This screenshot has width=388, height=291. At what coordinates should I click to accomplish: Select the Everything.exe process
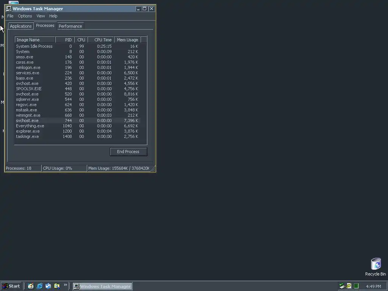click(x=77, y=126)
